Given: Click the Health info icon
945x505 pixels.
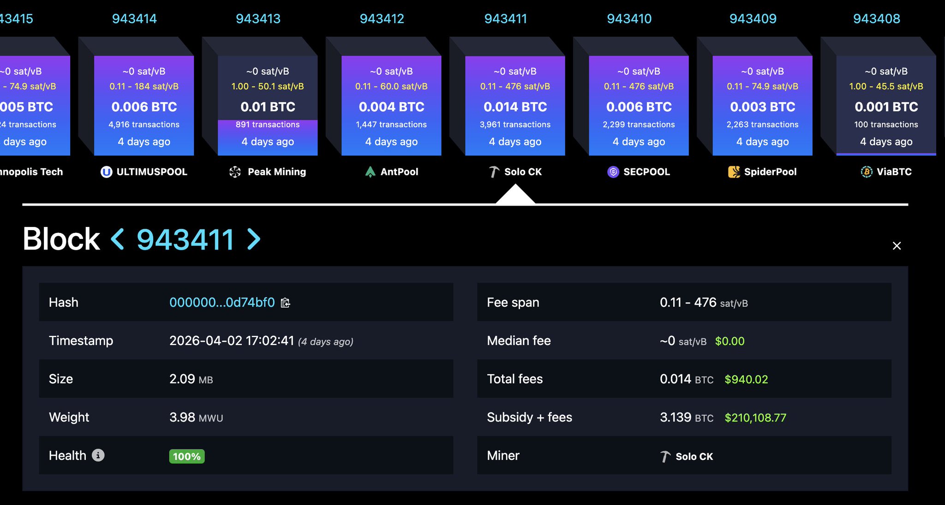Looking at the screenshot, I should coord(98,455).
